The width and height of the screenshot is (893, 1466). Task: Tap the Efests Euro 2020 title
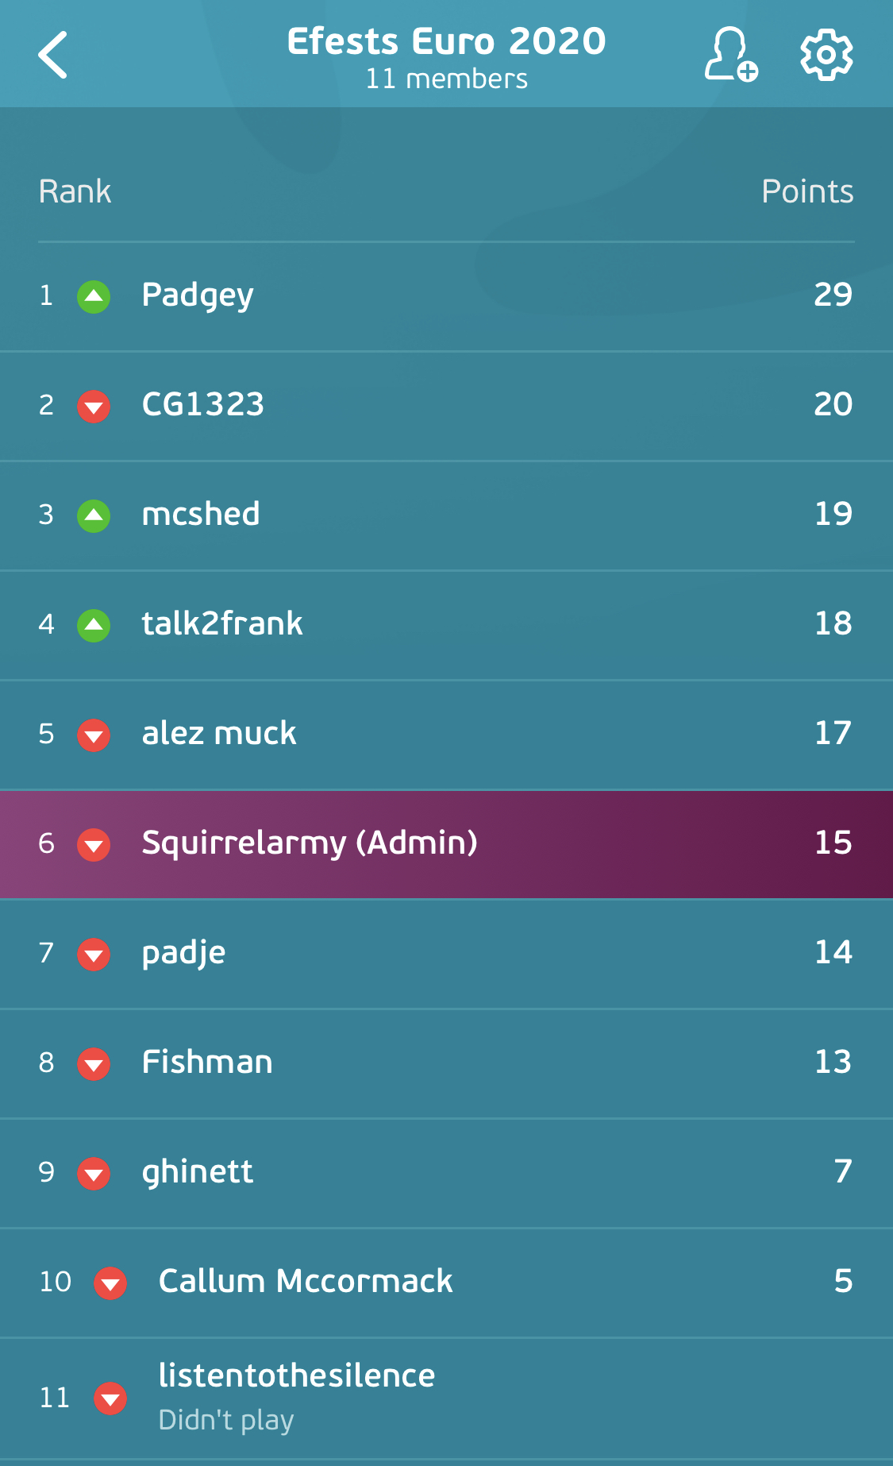point(446,41)
